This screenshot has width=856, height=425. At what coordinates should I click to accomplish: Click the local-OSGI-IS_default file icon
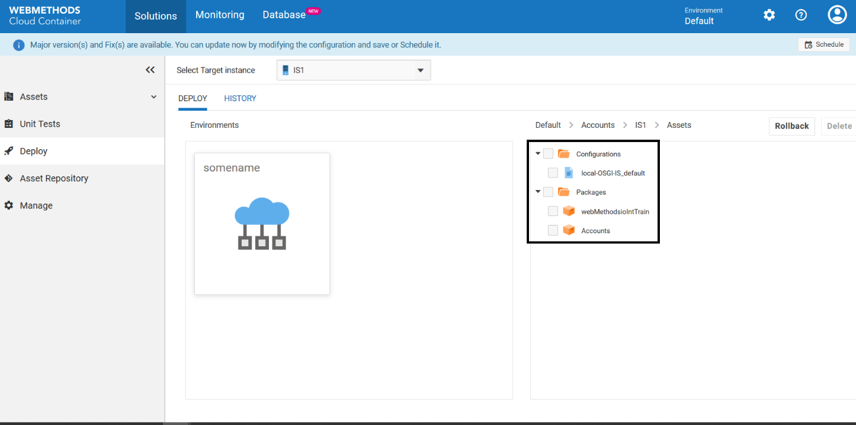click(x=569, y=173)
